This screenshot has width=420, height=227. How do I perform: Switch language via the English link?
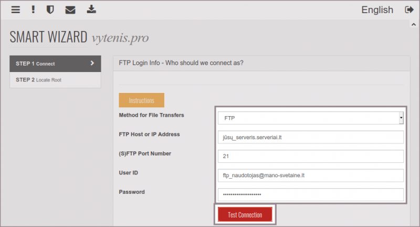pyautogui.click(x=377, y=9)
